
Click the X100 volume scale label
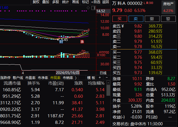101,55
